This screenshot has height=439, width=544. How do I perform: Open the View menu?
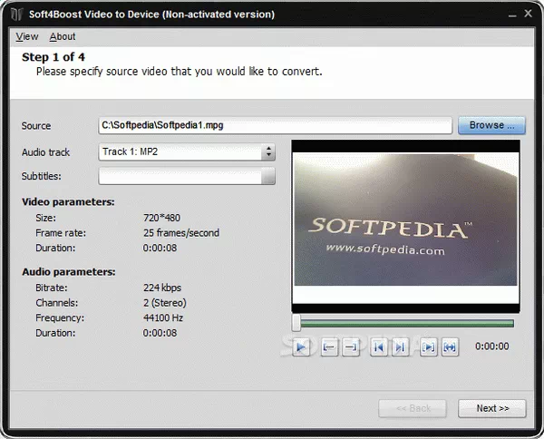[27, 36]
